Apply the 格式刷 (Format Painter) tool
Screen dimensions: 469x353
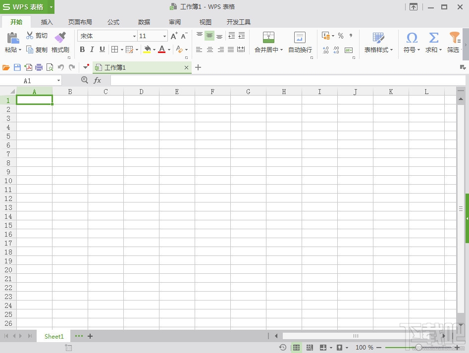tap(60, 42)
